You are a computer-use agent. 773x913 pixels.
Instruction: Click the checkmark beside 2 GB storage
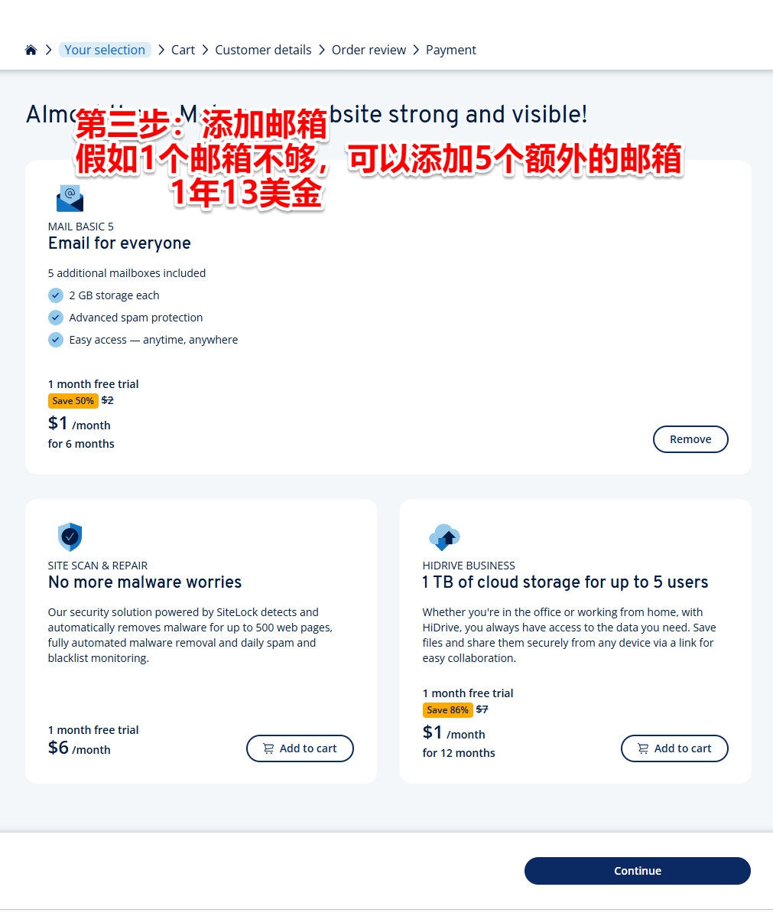[55, 295]
